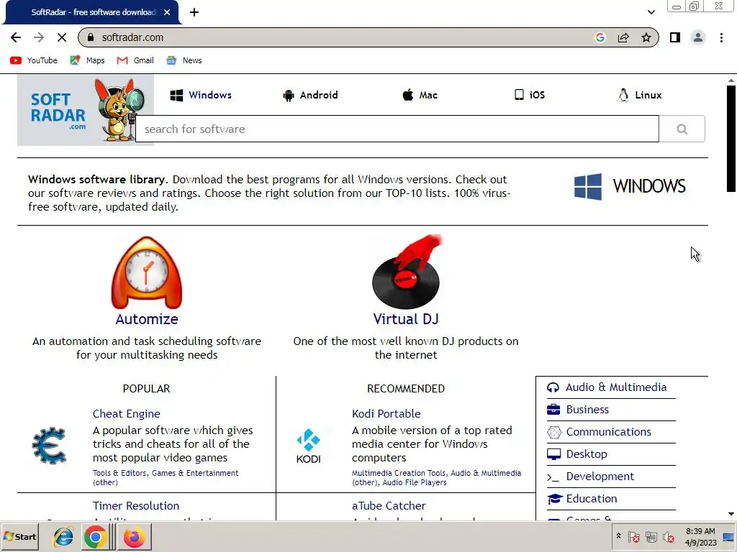Viewport: 737px width, 552px height.
Task: Open the Development category
Action: click(600, 477)
